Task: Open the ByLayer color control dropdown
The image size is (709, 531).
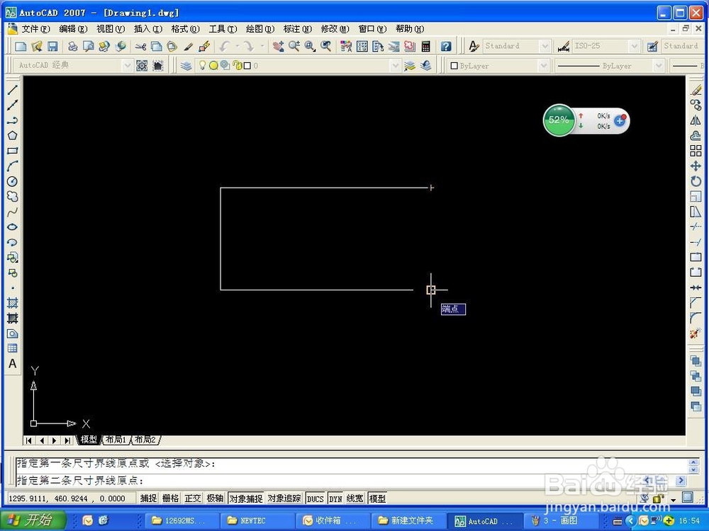Action: coord(543,66)
